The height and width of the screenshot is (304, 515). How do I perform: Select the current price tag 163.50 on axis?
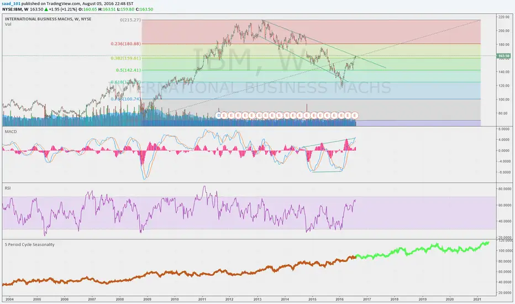(x=504, y=56)
